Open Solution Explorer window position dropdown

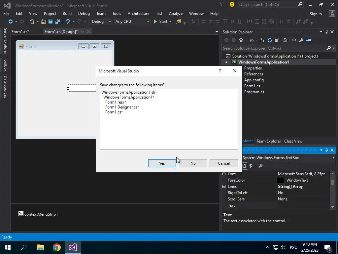(321, 32)
